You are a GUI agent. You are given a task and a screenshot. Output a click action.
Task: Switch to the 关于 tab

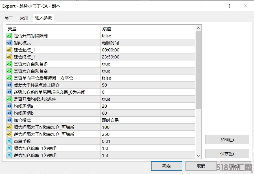click(x=9, y=18)
